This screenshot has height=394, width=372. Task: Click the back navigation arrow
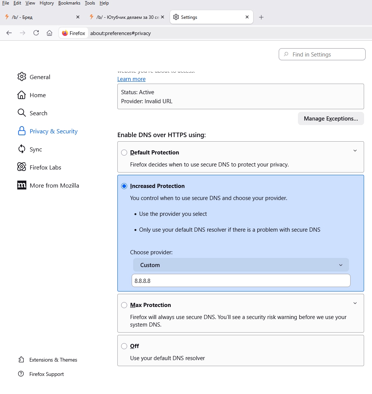[x=9, y=33]
